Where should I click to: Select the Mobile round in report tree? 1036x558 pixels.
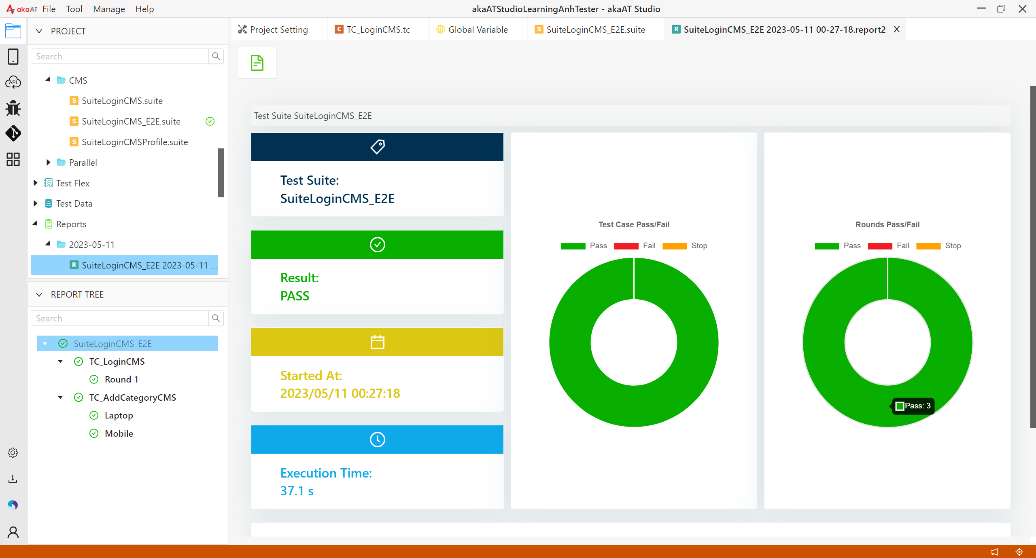(118, 433)
